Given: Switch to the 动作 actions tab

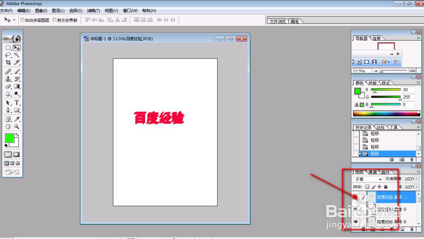Looking at the screenshot, I should point(380,128).
